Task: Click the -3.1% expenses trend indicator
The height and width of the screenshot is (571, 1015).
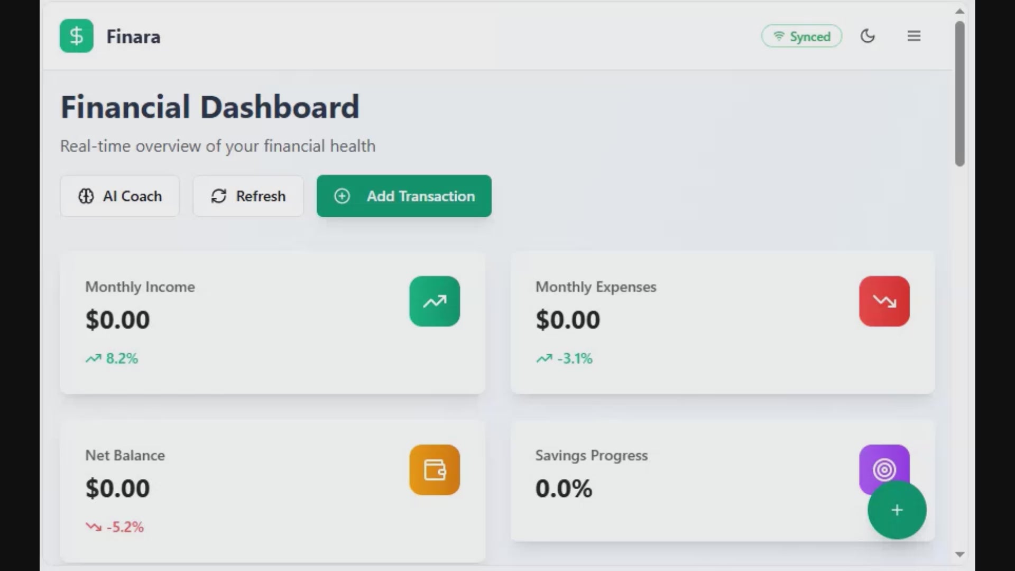Action: tap(565, 358)
